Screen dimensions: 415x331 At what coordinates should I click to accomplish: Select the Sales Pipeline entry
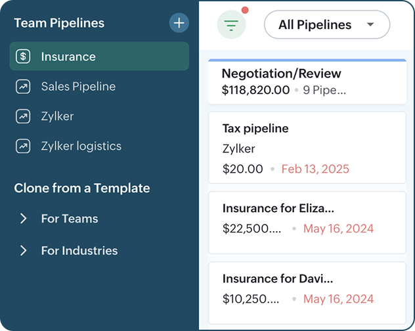click(x=78, y=87)
